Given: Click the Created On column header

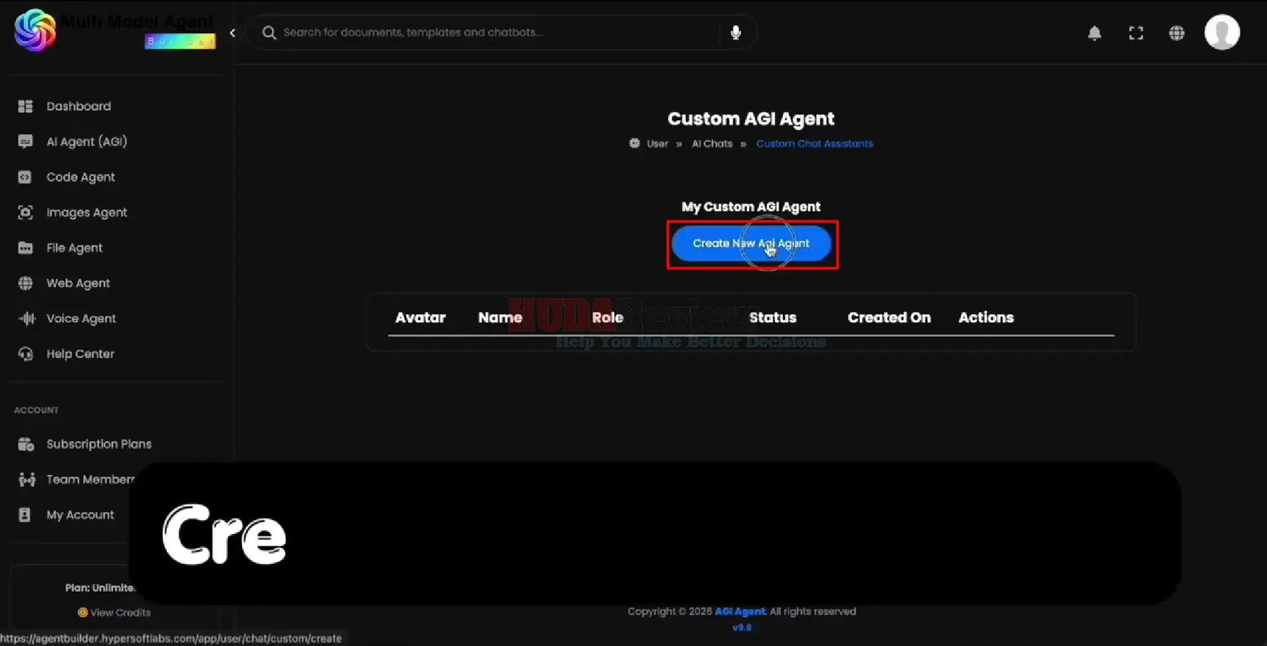Looking at the screenshot, I should coord(889,317).
